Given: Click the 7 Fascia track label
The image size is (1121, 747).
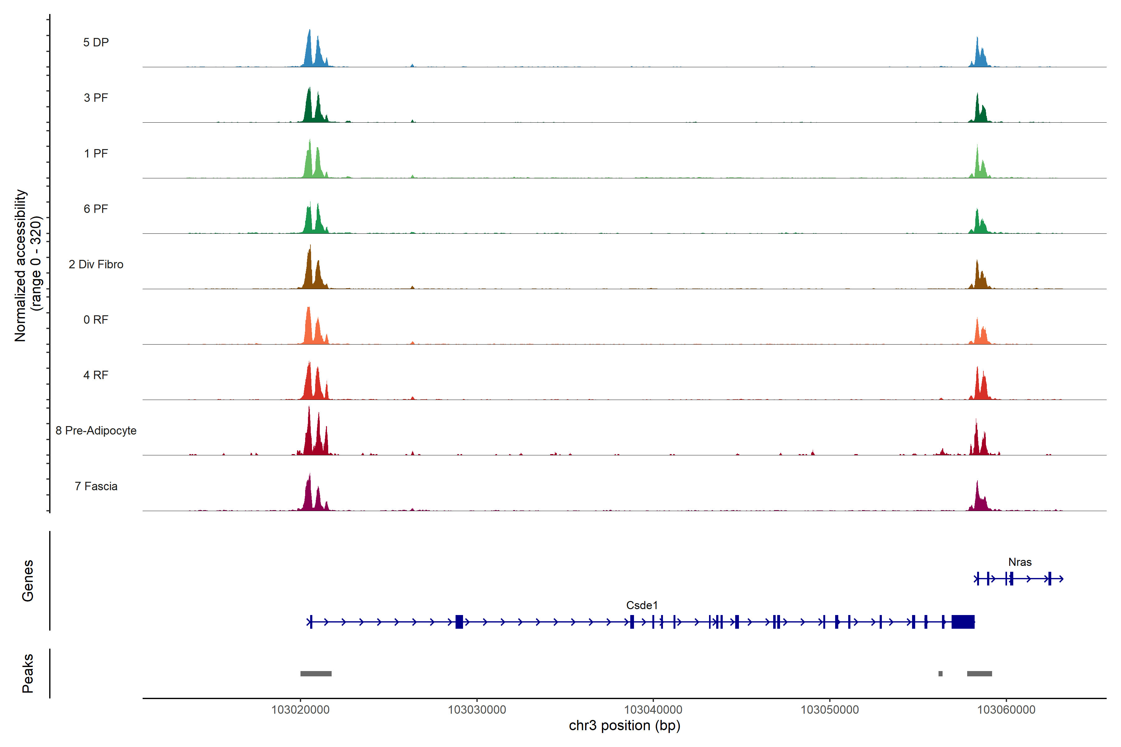Looking at the screenshot, I should tap(96, 486).
